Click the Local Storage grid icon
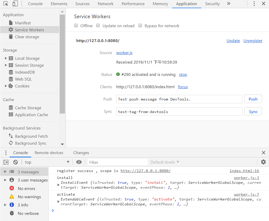 (x=11, y=58)
